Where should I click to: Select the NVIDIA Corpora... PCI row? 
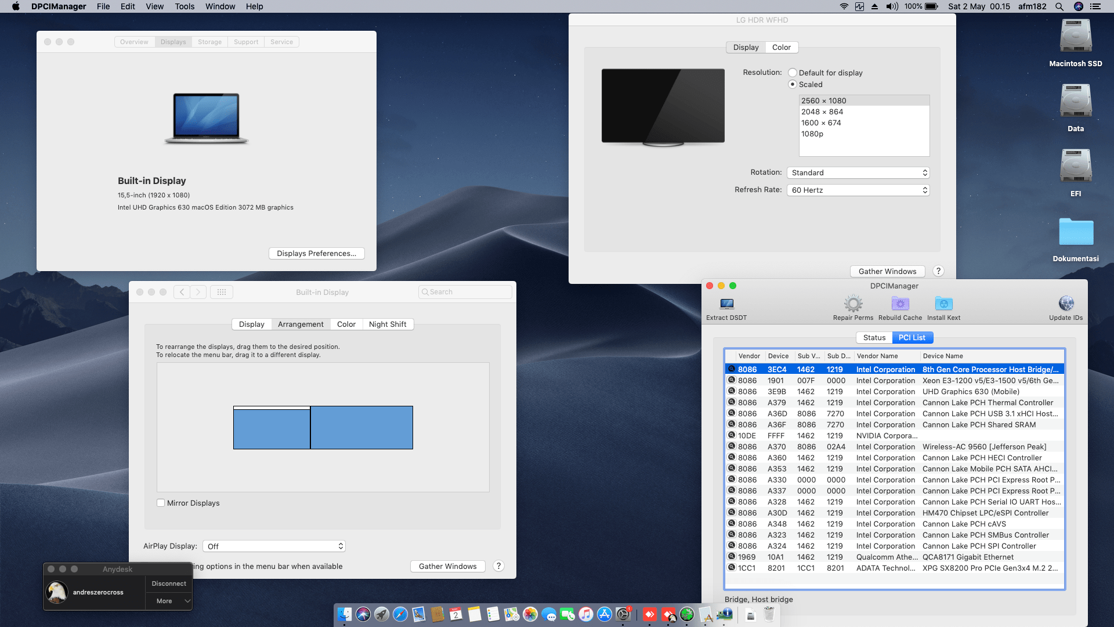point(894,435)
